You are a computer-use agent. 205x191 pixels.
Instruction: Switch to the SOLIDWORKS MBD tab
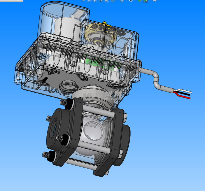(x=11, y=0)
